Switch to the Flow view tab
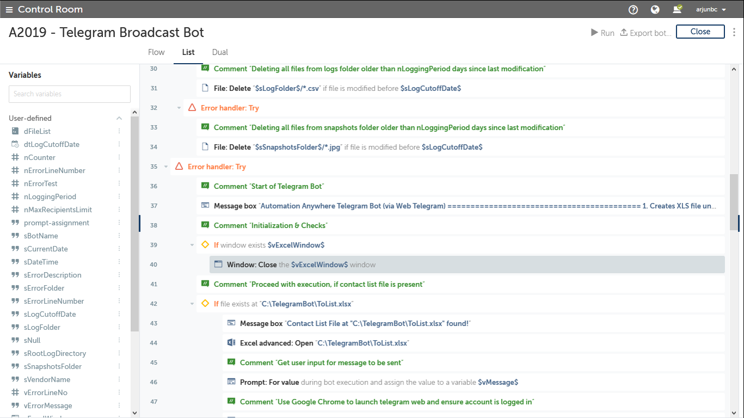This screenshot has width=744, height=418. 156,52
